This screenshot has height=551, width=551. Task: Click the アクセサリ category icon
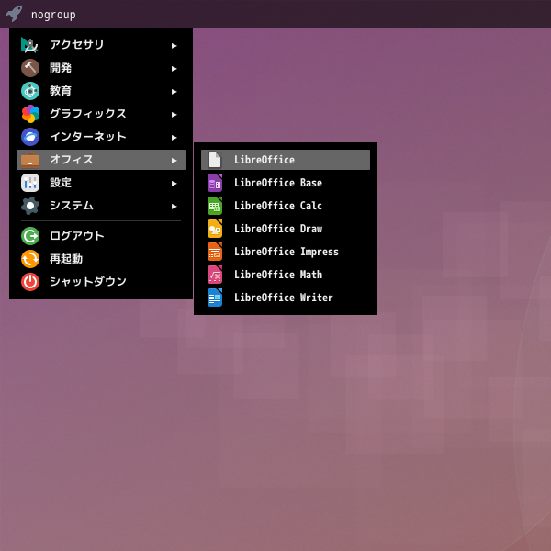(30, 45)
